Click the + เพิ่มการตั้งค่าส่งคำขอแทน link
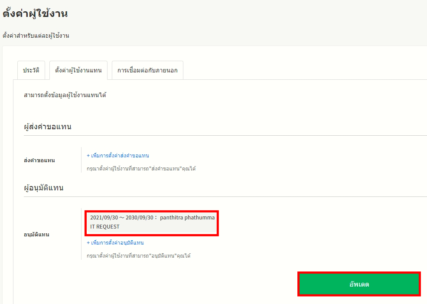This screenshot has height=304, width=427. (x=118, y=156)
